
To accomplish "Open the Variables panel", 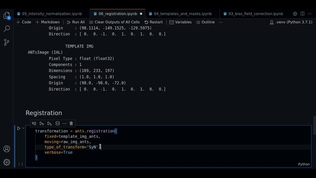I will click(x=181, y=22).
